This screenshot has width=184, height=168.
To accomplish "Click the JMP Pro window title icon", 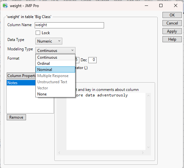I will 5,6.
